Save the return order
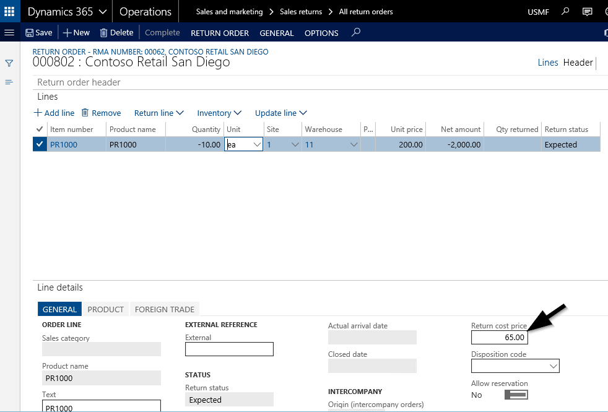Viewport: 608px width, 412px height. pyautogui.click(x=39, y=33)
